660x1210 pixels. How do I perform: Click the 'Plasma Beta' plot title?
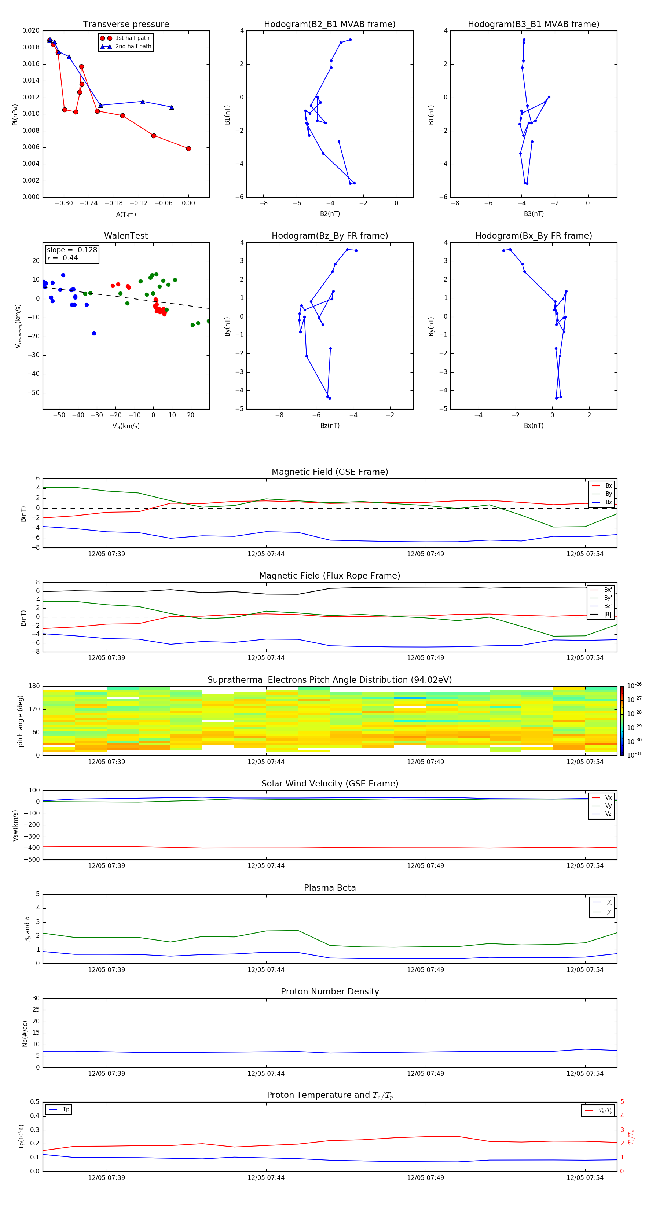pos(330,888)
